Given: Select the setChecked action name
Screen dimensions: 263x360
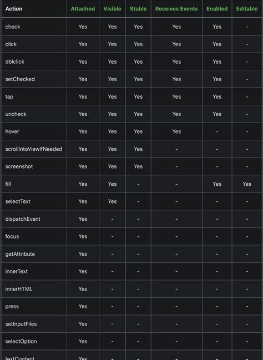Looking at the screenshot, I should click(20, 79).
